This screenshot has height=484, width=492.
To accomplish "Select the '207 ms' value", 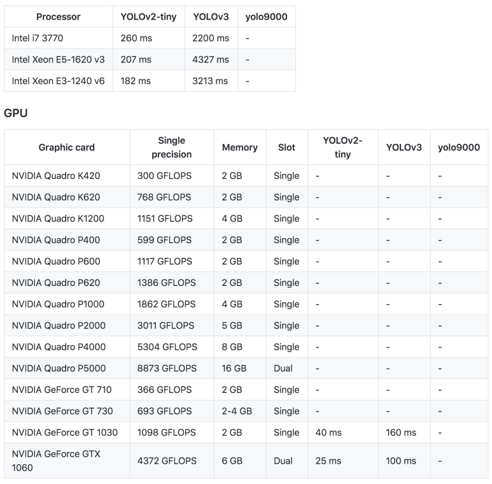I will [136, 60].
